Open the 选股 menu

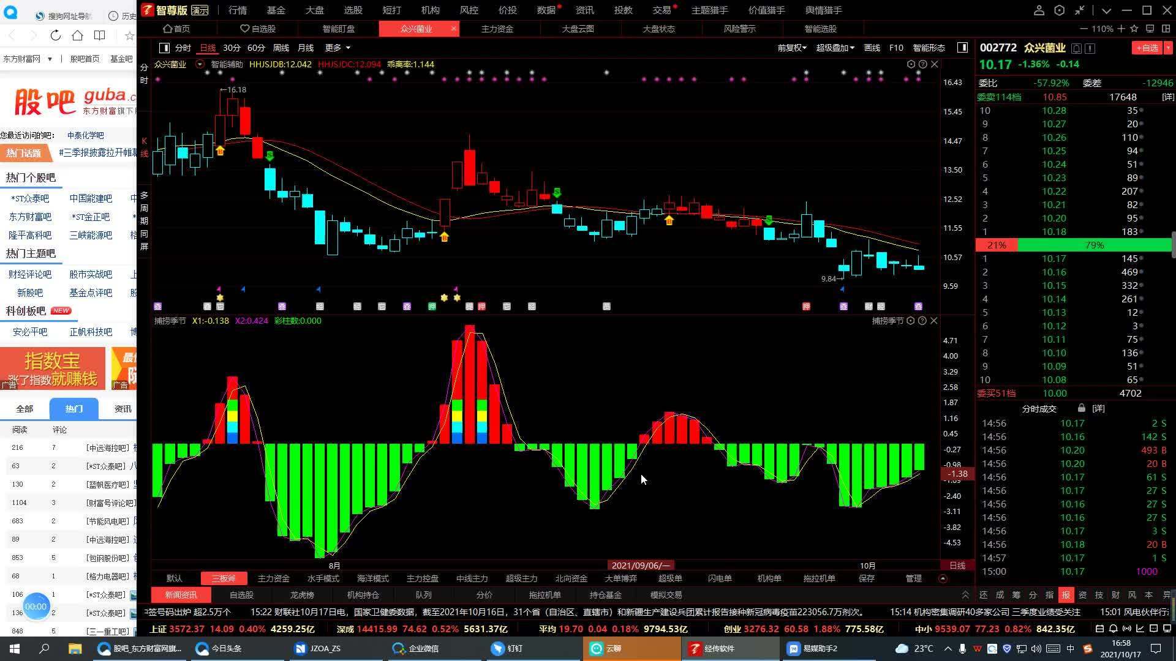353,10
